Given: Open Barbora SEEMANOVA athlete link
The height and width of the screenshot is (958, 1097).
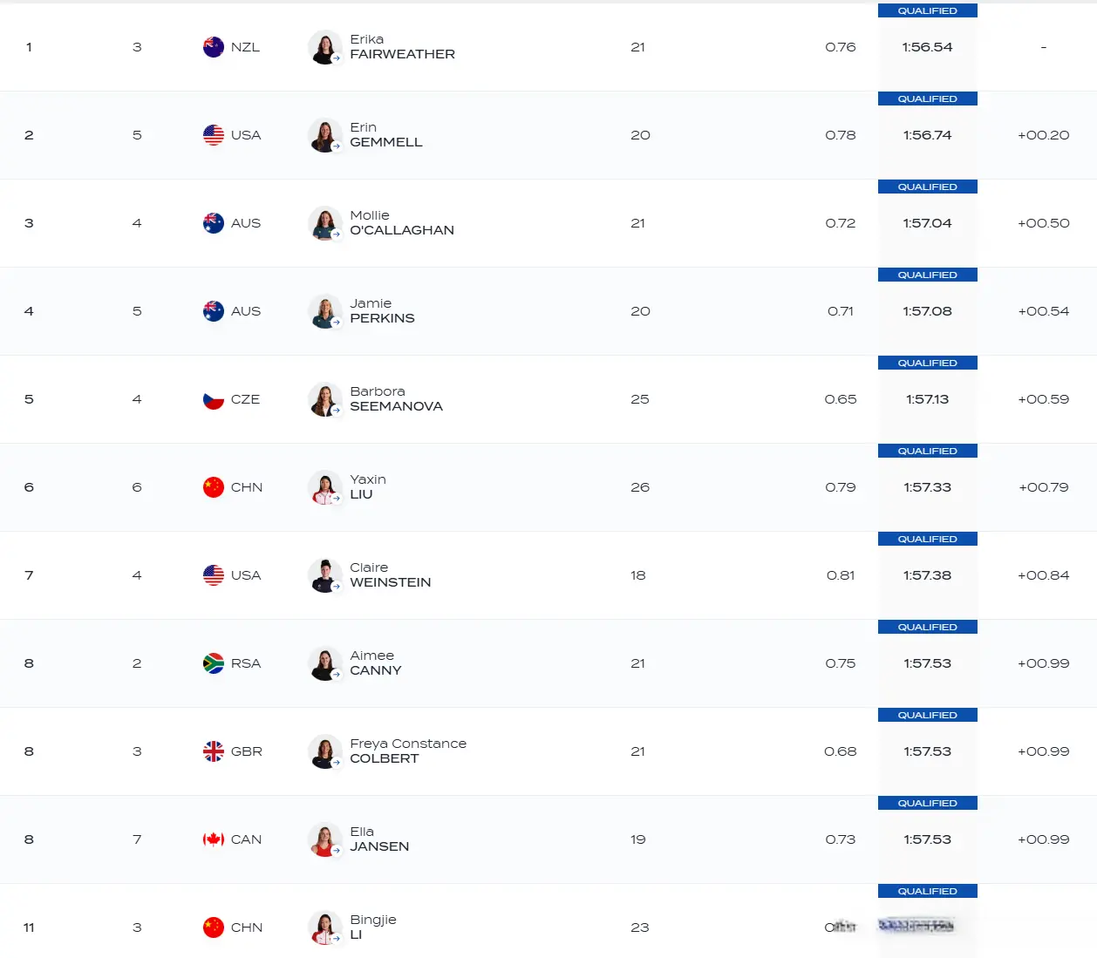Looking at the screenshot, I should coord(396,399).
